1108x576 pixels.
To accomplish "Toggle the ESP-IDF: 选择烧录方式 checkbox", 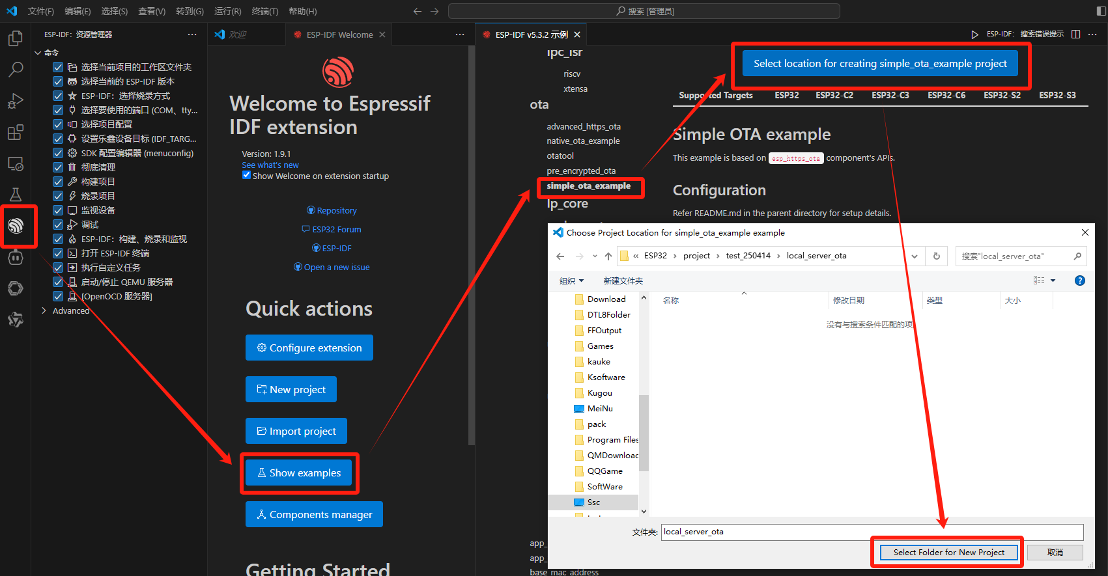I will click(x=58, y=96).
